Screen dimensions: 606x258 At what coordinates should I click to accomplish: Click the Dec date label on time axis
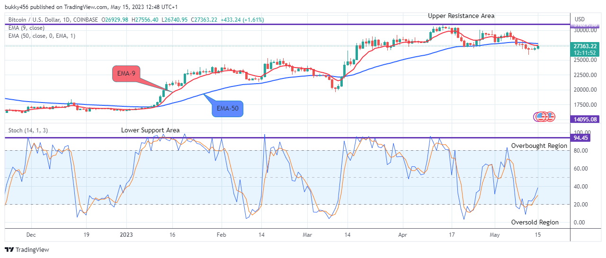point(31,234)
